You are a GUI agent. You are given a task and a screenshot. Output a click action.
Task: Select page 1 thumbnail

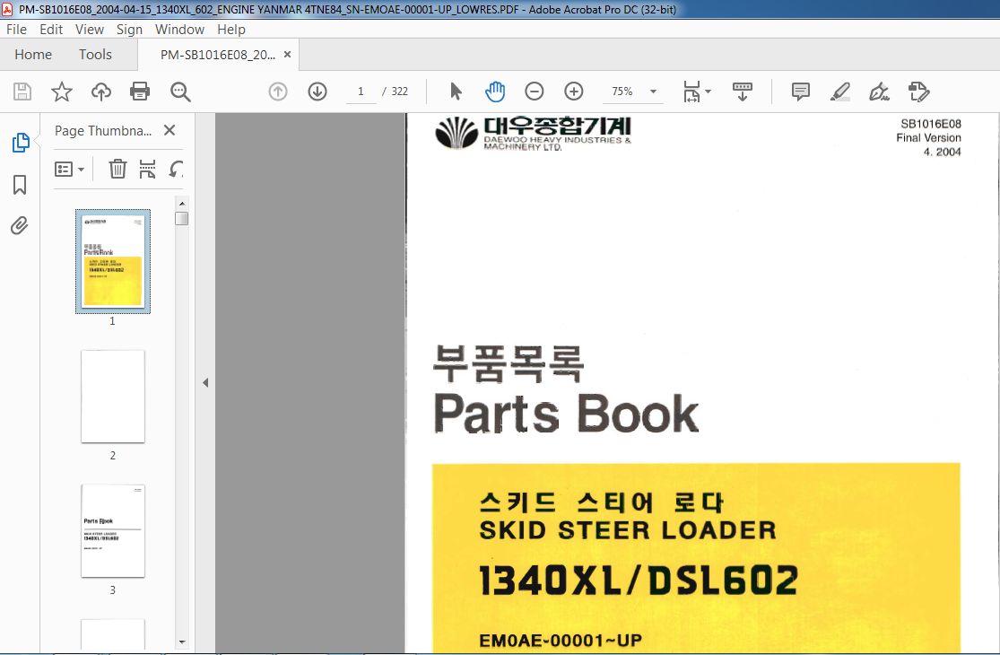tap(113, 261)
